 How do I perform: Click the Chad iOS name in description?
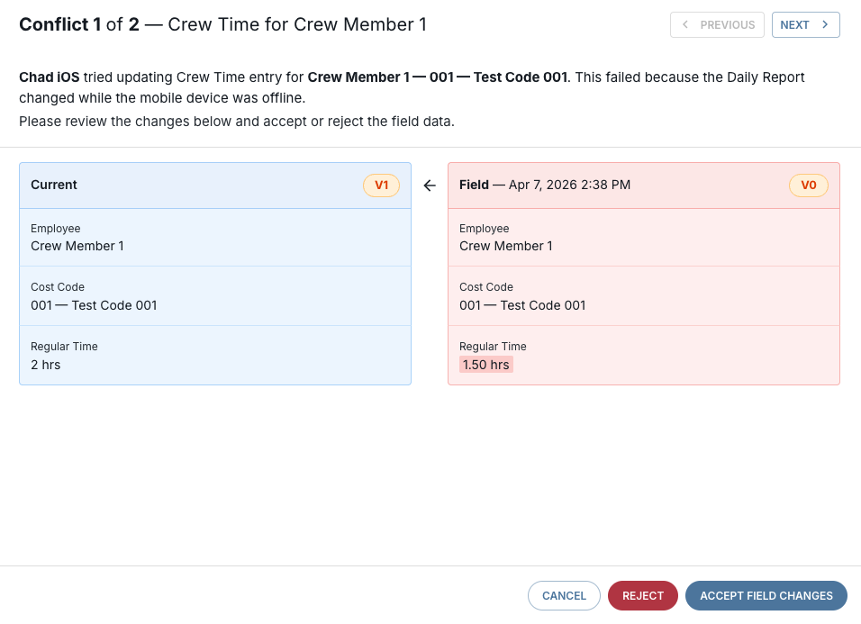[x=50, y=77]
